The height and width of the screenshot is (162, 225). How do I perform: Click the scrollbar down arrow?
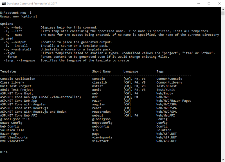click(223, 160)
